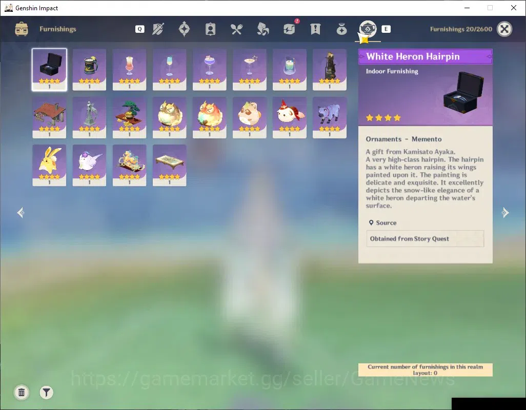
Task: Open the filter funnel button
Action: coord(46,392)
